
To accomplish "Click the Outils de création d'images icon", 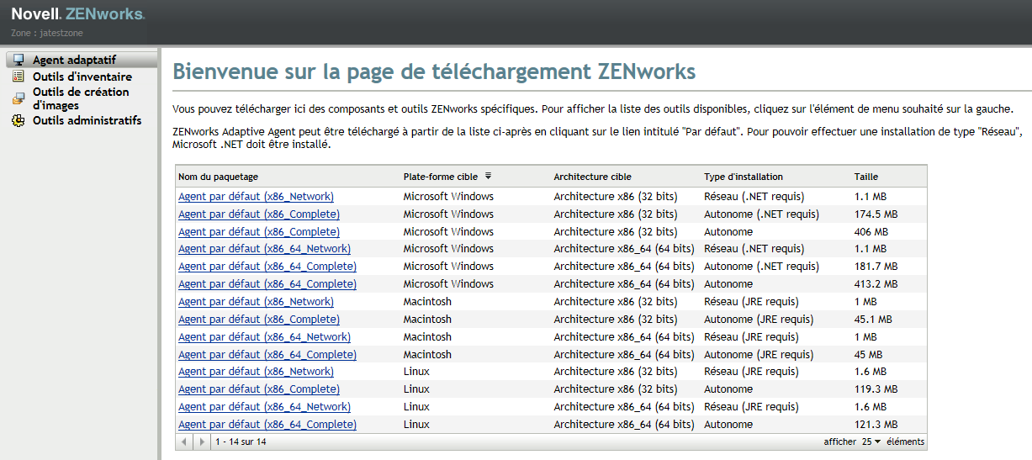I will pos(19,98).
